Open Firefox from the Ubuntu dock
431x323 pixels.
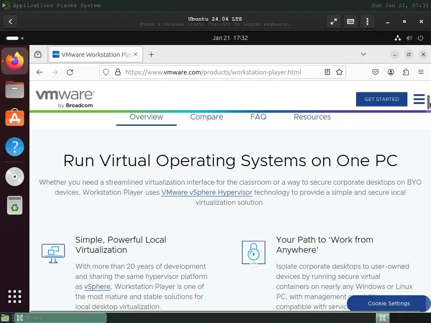pos(15,61)
